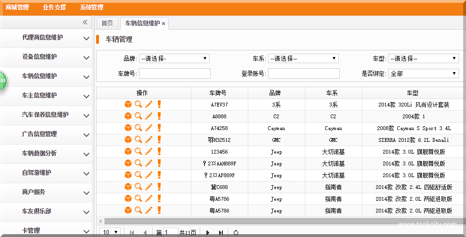The height and width of the screenshot is (237, 466).
Task: Open the 是否绑定 binding status dropdown
Action: point(423,74)
